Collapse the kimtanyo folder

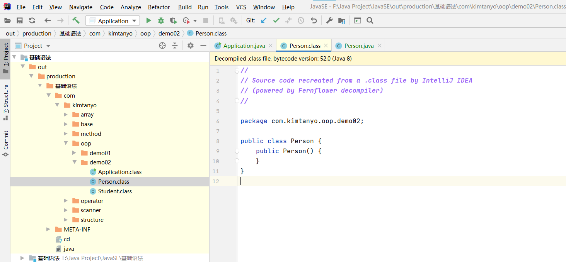pos(57,105)
